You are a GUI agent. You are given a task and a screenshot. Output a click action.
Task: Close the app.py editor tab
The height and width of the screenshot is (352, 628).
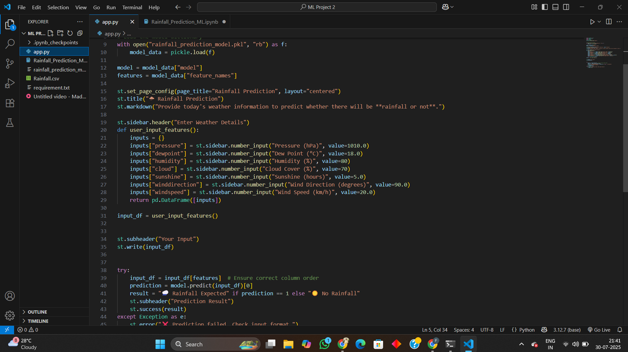132,22
